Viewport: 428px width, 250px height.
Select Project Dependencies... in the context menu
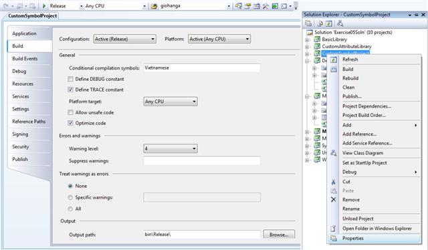coord(366,106)
